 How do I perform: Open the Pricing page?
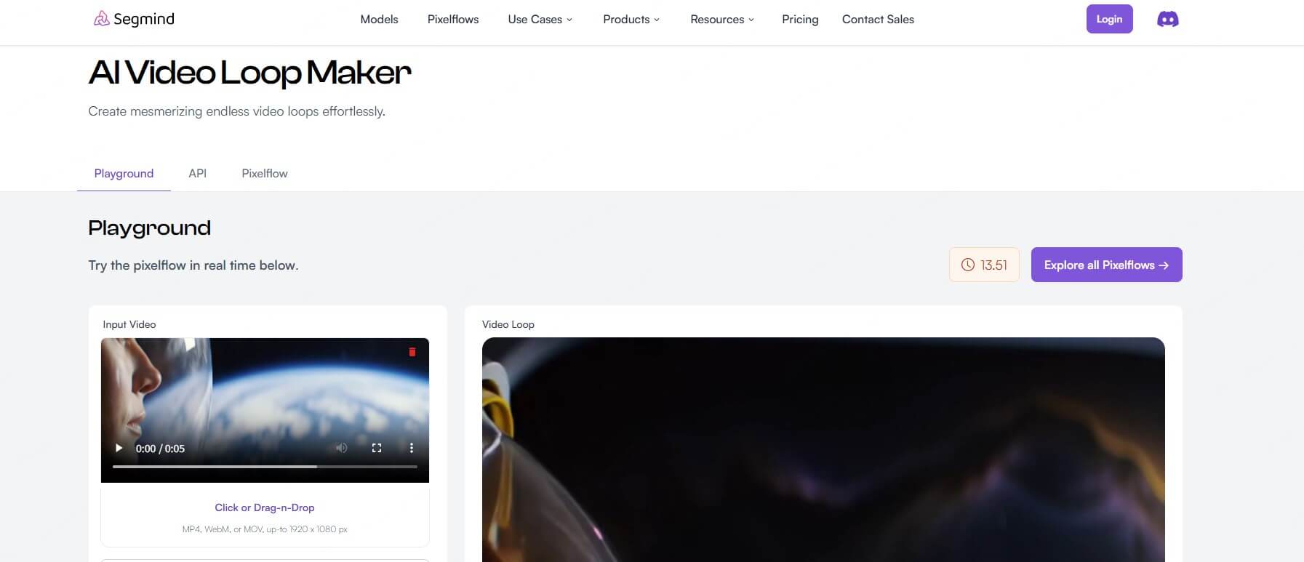[x=800, y=20]
